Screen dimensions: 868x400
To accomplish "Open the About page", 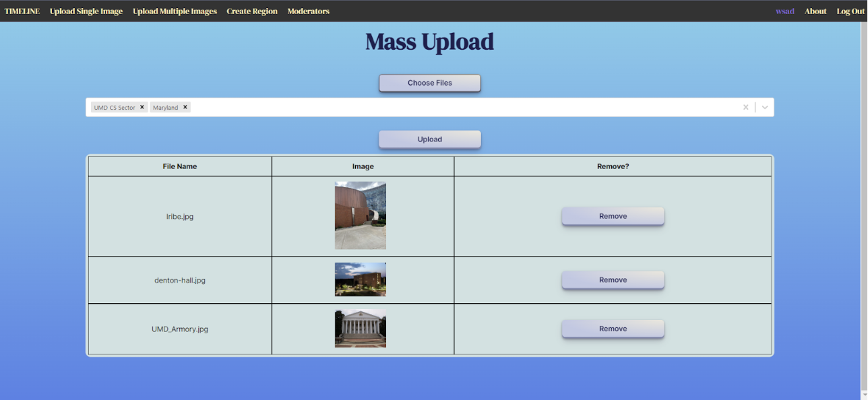I will [815, 11].
